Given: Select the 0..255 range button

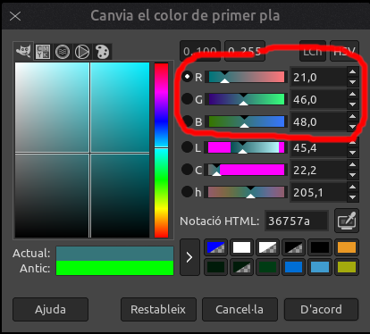Looking at the screenshot, I should coord(245,51).
